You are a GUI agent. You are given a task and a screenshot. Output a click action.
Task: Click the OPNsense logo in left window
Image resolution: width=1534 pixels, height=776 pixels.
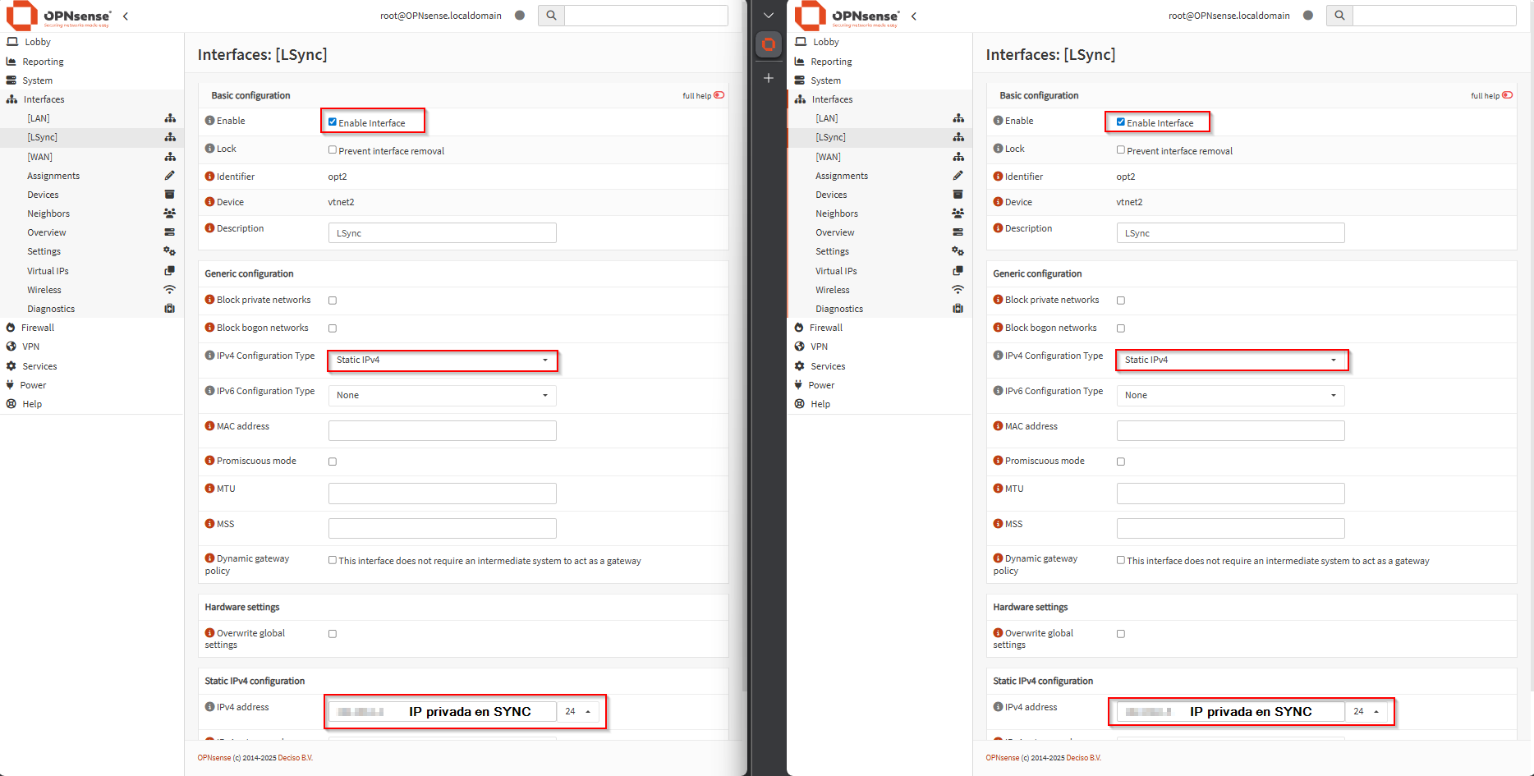tap(58, 16)
